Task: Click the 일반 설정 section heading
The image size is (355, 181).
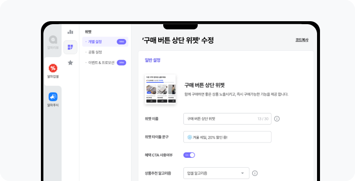Action: point(152,60)
